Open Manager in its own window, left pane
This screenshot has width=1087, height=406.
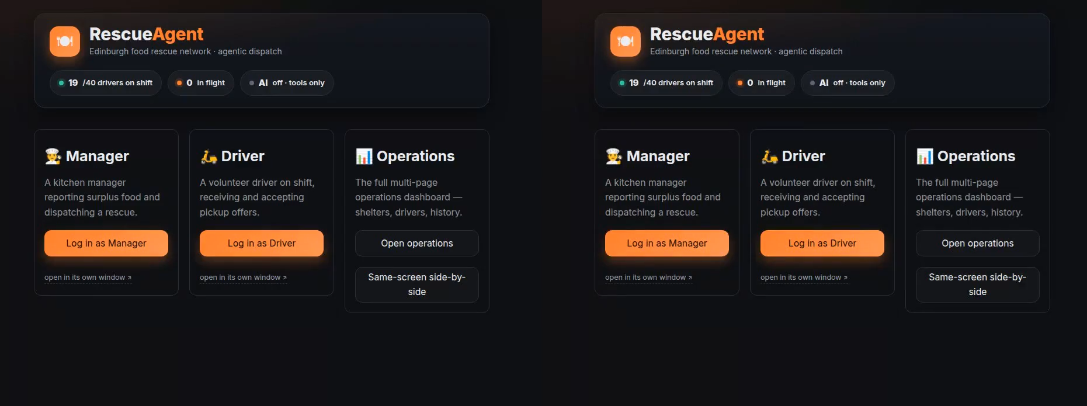88,277
